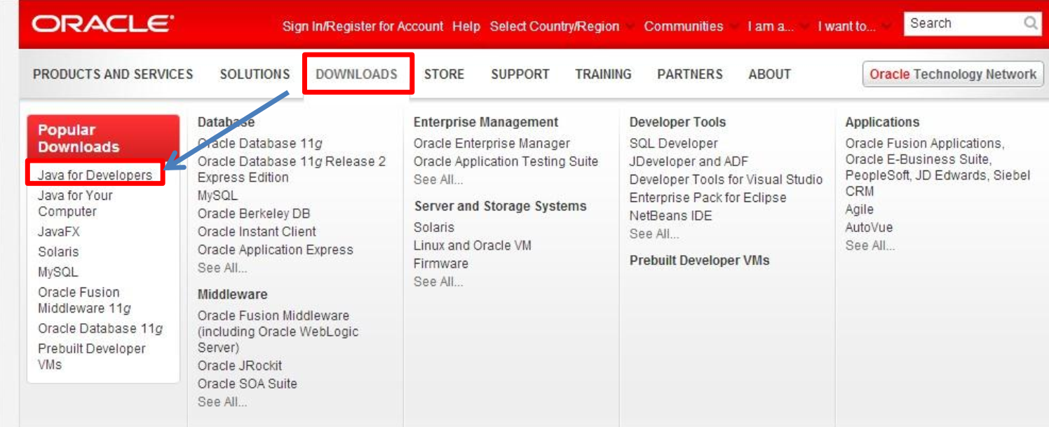This screenshot has width=1049, height=427.
Task: Expand Select Country/Region dropdown
Action: (x=561, y=27)
